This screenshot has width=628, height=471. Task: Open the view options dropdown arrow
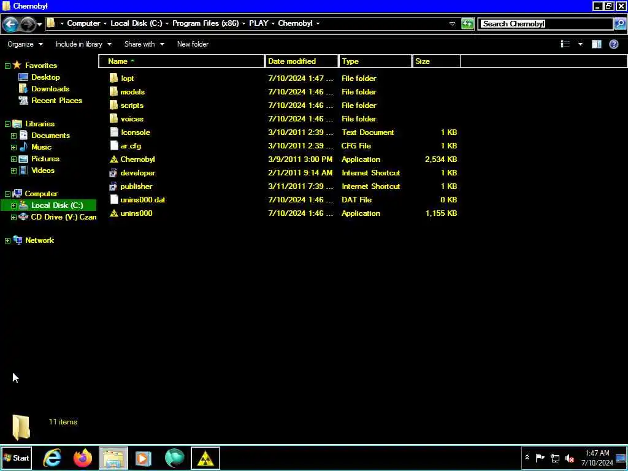tap(580, 44)
